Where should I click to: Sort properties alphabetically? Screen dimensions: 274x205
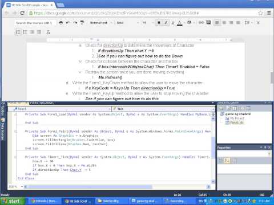click(227, 161)
